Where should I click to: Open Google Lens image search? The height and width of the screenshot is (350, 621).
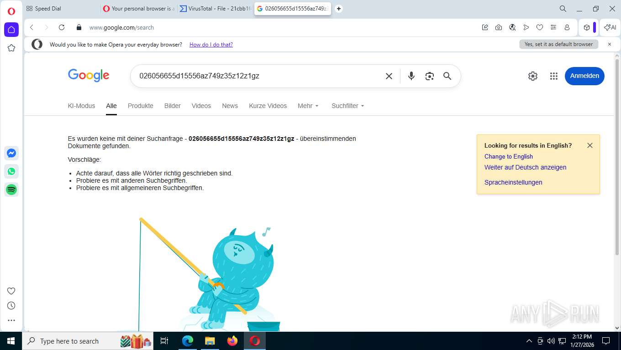[429, 76]
